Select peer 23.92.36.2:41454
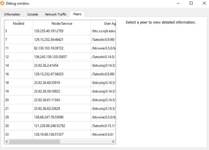The image size is (209, 150). 62,66
